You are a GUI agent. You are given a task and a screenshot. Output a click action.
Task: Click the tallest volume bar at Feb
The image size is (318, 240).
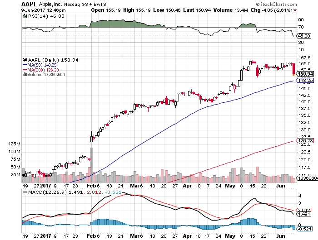click(92, 165)
